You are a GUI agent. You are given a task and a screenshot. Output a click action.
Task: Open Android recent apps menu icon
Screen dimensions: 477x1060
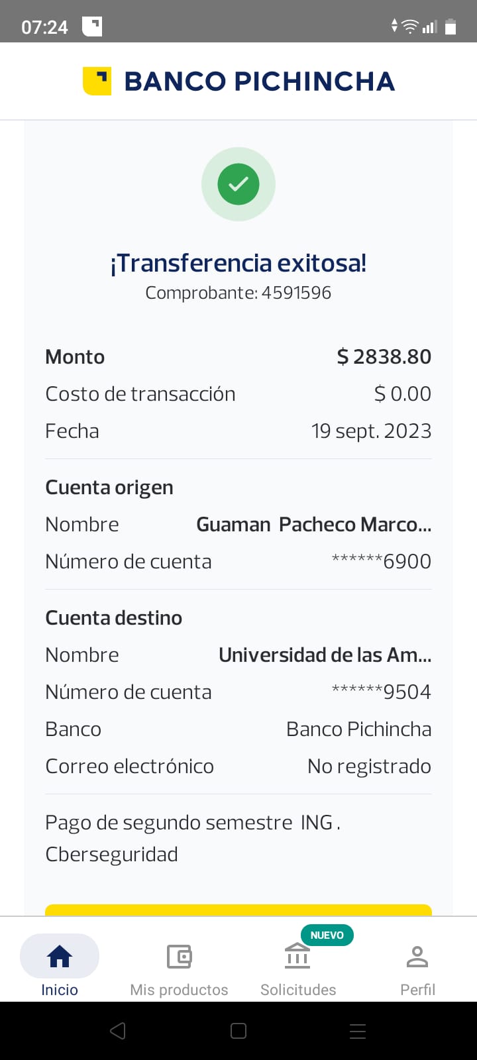(358, 1031)
